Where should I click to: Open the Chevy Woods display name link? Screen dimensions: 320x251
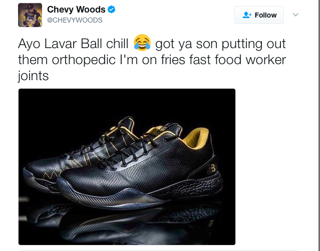tap(76, 10)
